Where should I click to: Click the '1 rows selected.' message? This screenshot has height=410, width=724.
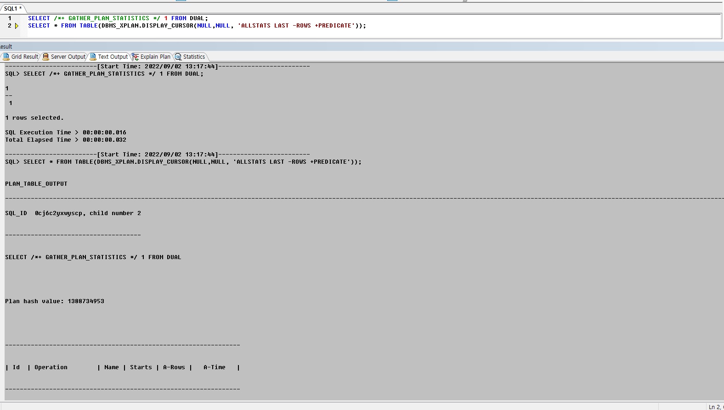coord(34,118)
